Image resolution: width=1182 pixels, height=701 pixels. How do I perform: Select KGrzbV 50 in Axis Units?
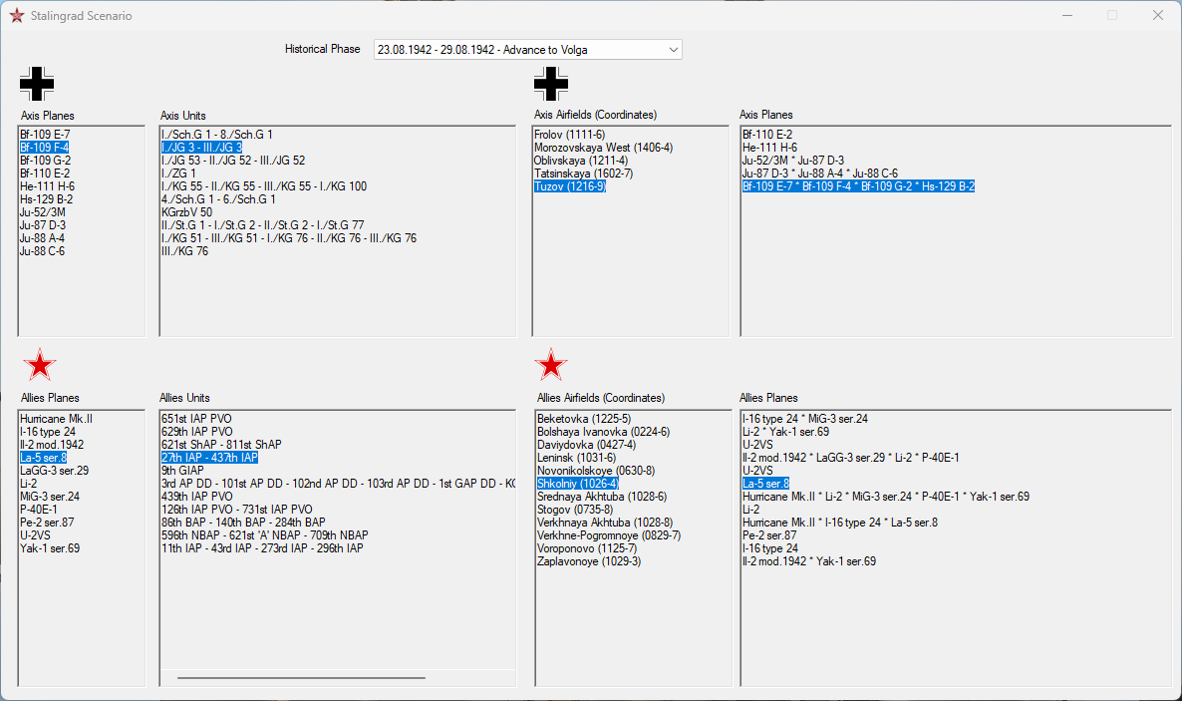(187, 212)
